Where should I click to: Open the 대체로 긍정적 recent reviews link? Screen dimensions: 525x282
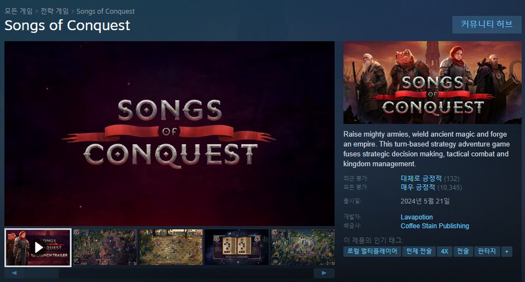(x=421, y=179)
